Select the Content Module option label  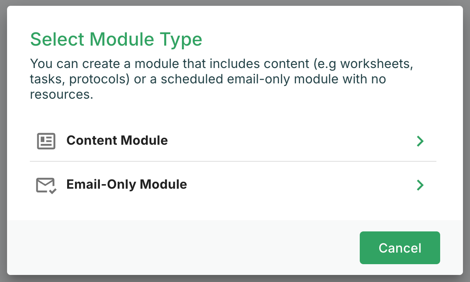117,141
